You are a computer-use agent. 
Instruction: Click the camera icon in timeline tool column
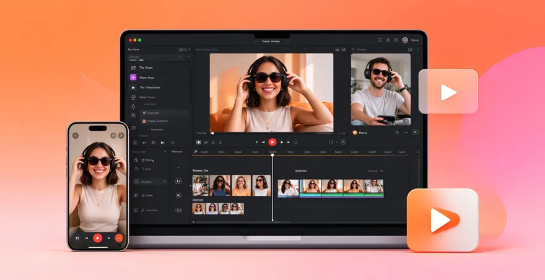tap(178, 195)
